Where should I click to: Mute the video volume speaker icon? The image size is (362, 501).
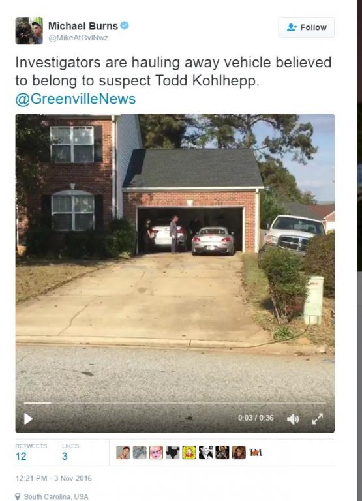pos(293,419)
